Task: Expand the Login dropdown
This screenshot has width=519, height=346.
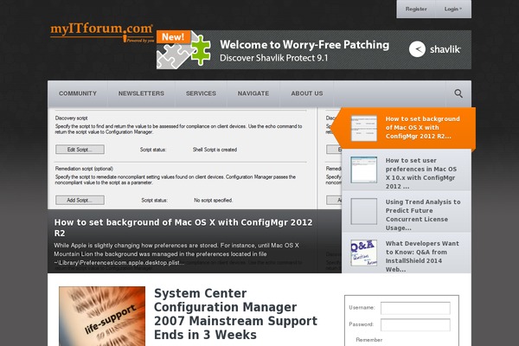Action: coord(452,9)
